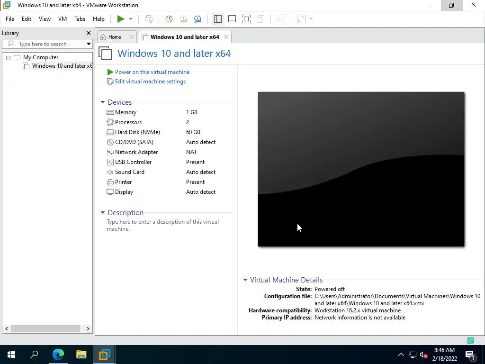The height and width of the screenshot is (364, 485).
Task: Click the taskbar Search icon
Action: tap(34, 355)
